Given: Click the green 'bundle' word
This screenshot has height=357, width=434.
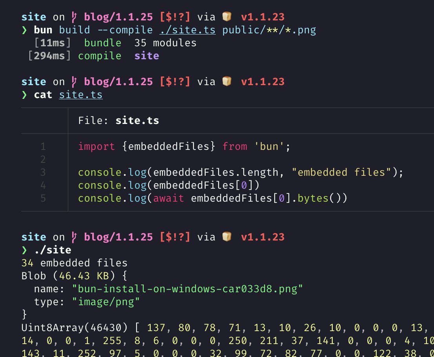Looking at the screenshot, I should pyautogui.click(x=103, y=43).
